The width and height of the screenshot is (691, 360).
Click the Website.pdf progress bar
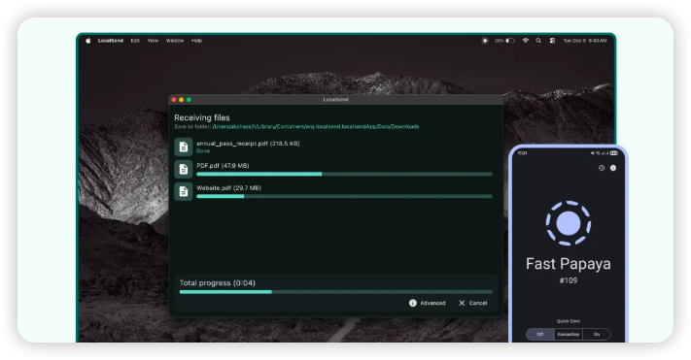point(344,196)
